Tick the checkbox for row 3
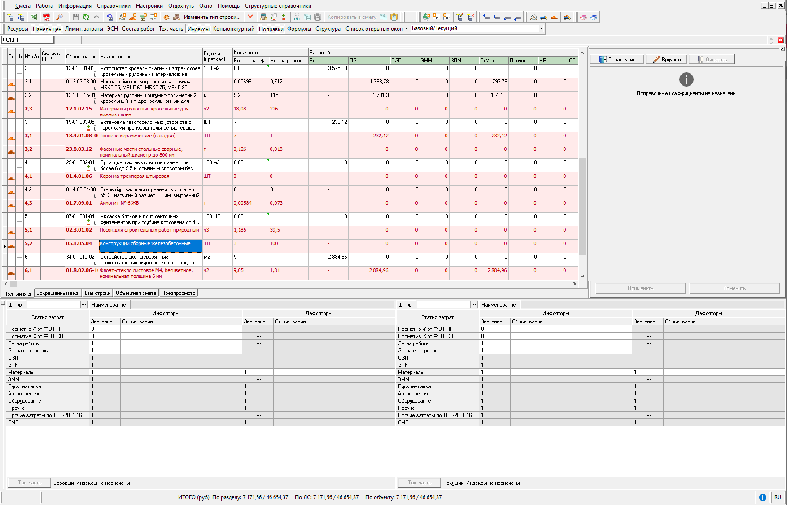Viewport: 787px width, 505px height. (19, 125)
